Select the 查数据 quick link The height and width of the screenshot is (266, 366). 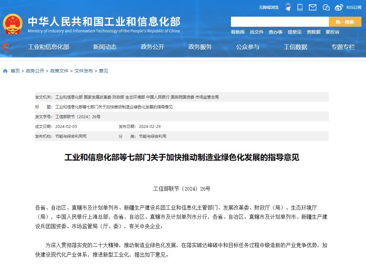[x=313, y=32]
